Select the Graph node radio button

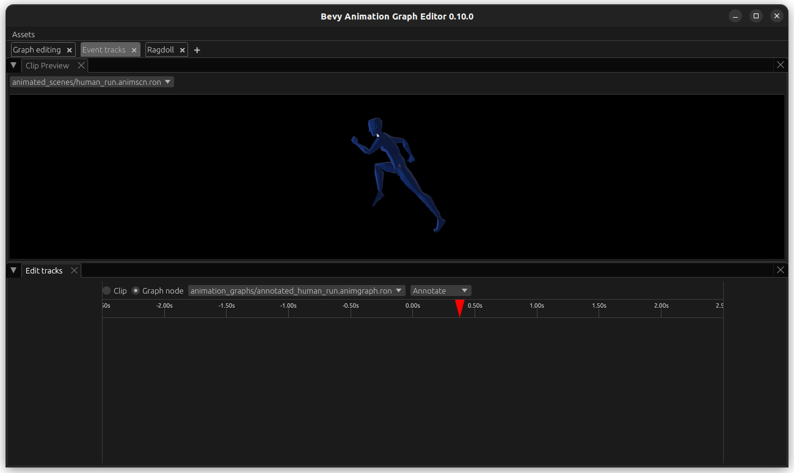(135, 291)
